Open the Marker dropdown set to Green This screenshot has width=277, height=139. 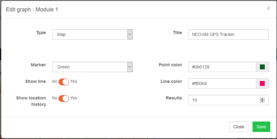tap(92, 67)
